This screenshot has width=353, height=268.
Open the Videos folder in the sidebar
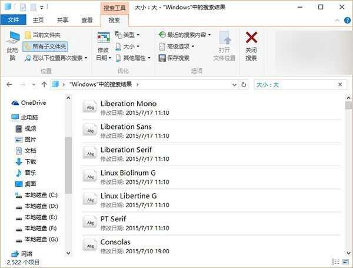[26, 128]
